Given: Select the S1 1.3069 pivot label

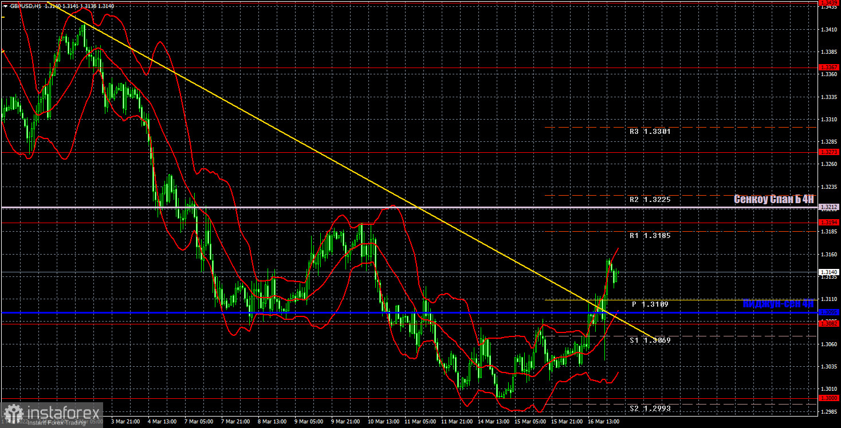Looking at the screenshot, I should tap(650, 340).
